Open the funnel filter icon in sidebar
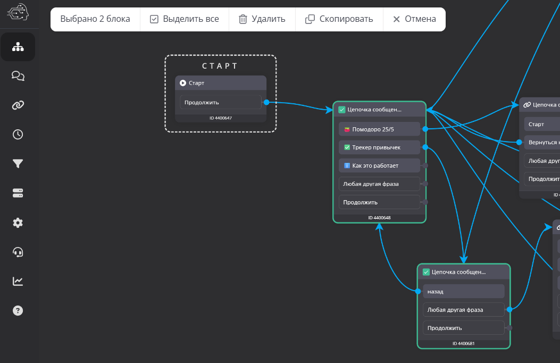The height and width of the screenshot is (363, 560). pos(18,164)
